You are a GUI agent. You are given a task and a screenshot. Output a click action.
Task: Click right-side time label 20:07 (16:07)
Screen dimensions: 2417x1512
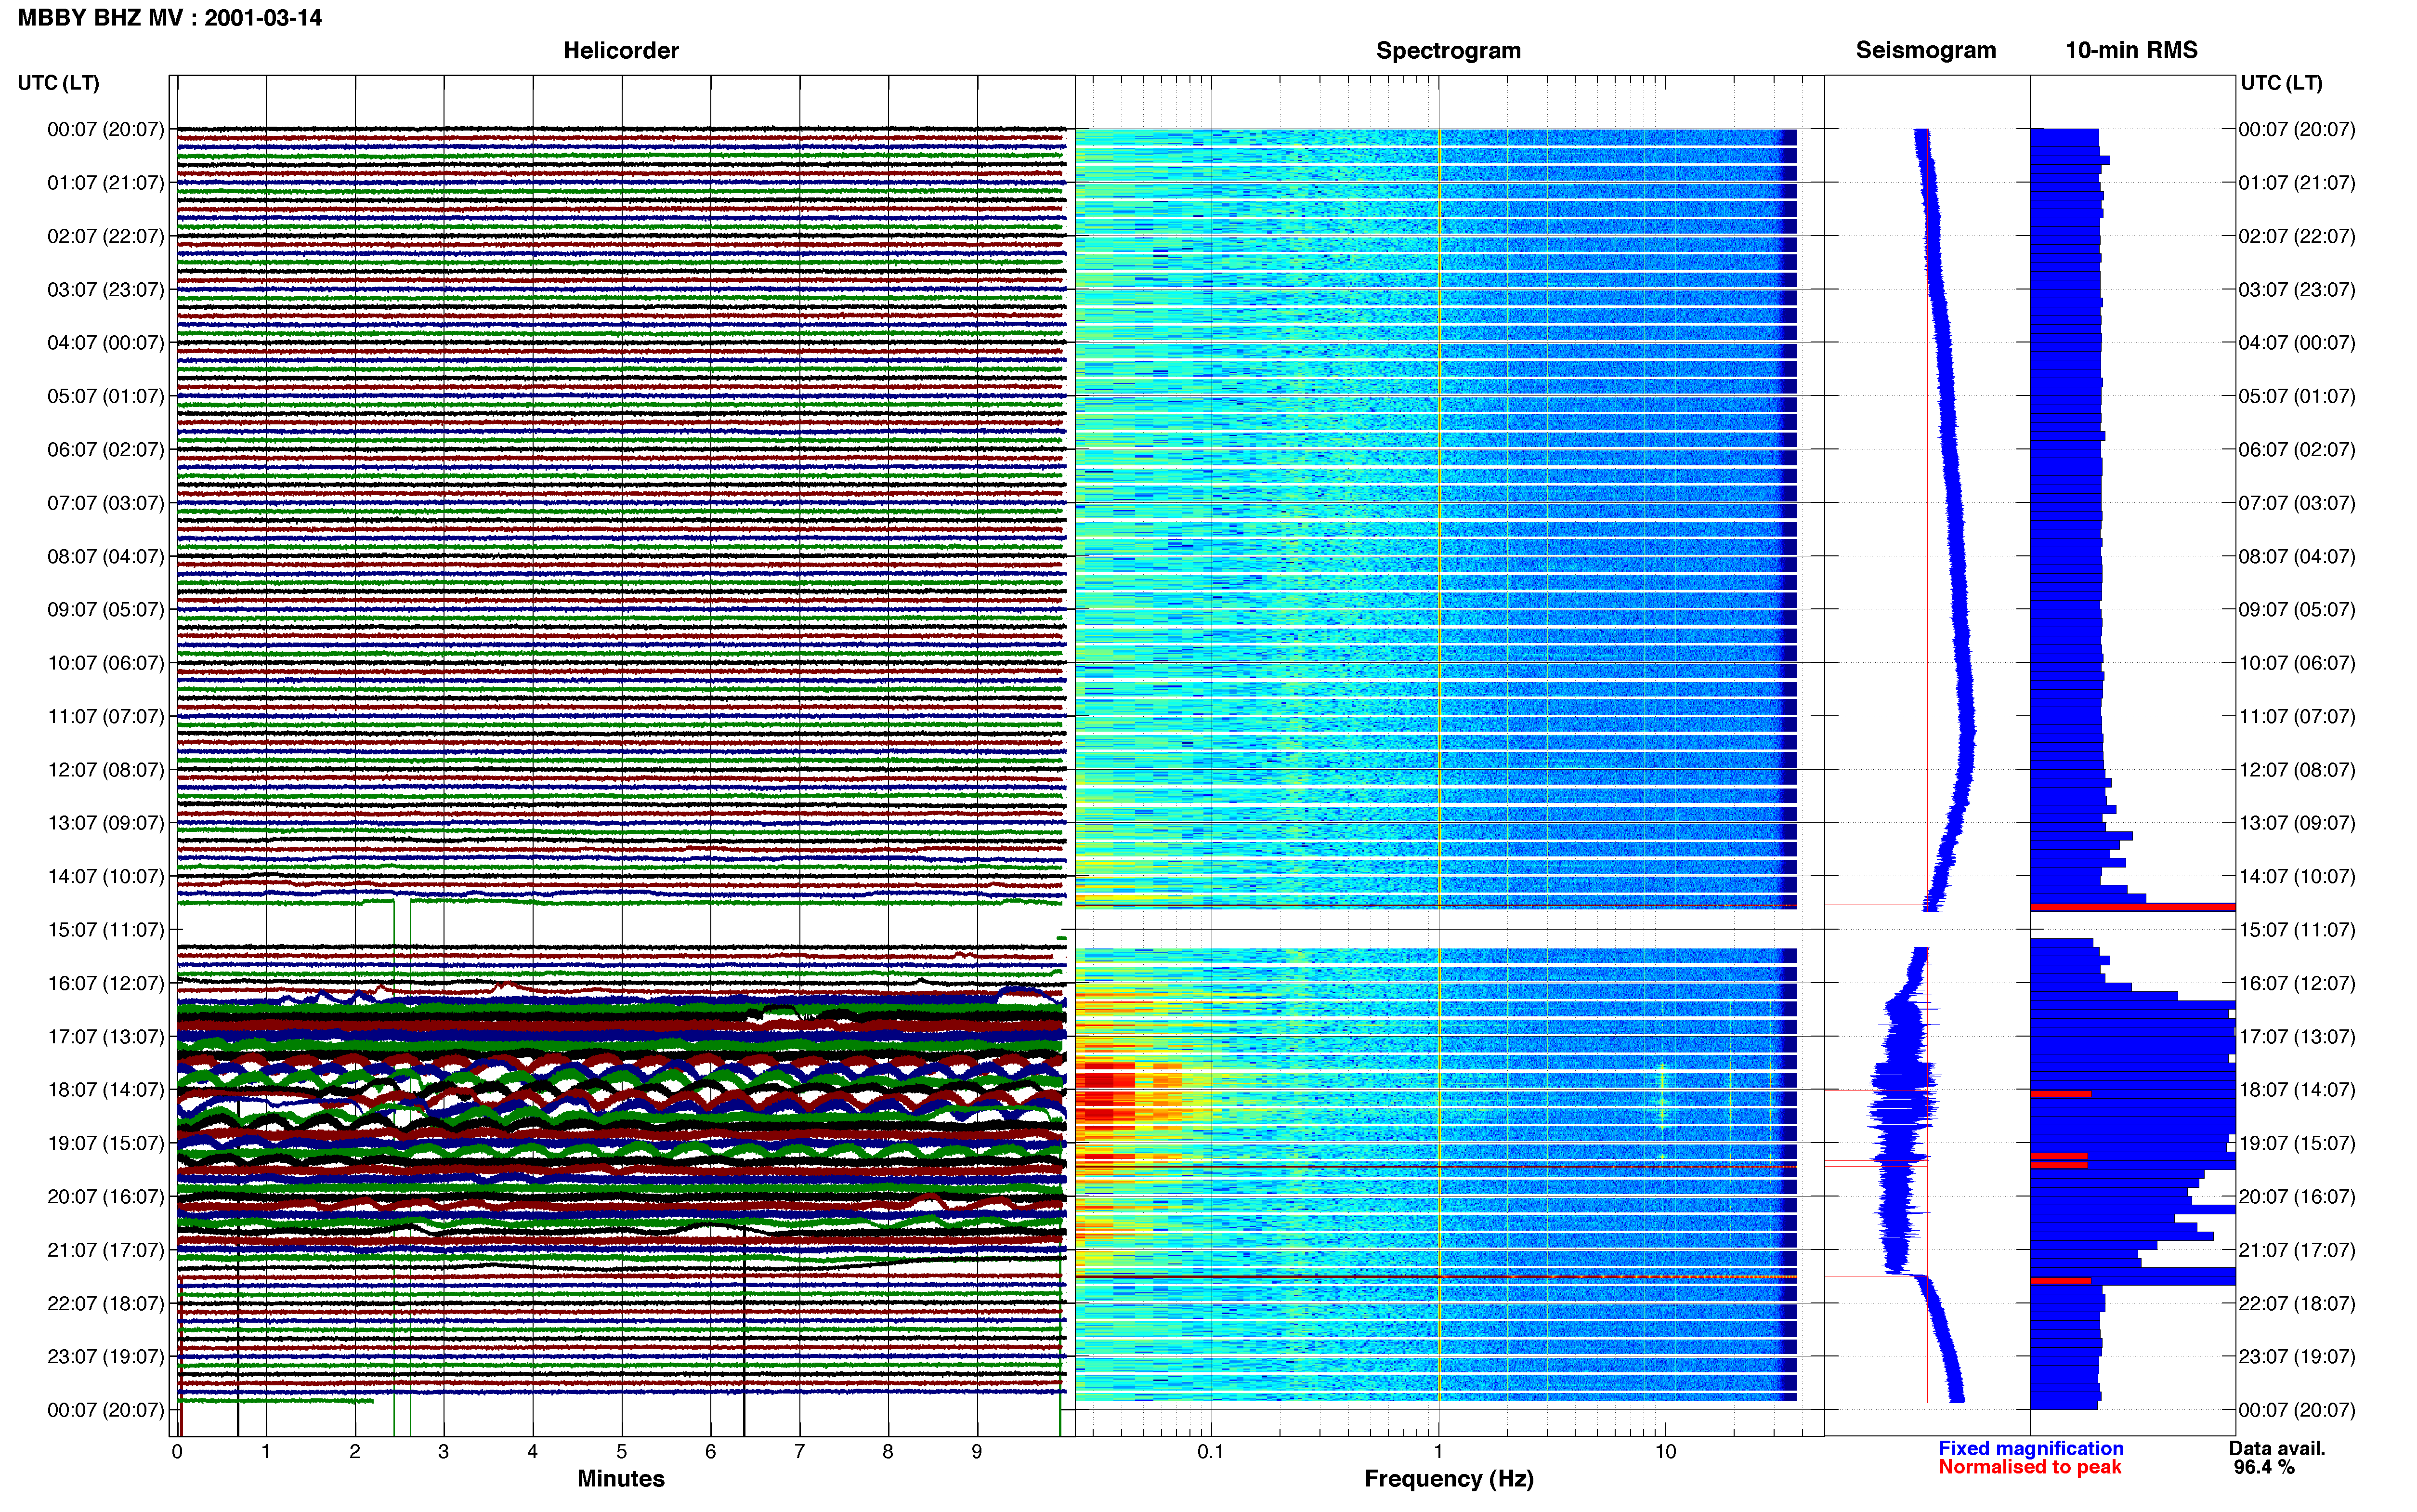2296,1196
